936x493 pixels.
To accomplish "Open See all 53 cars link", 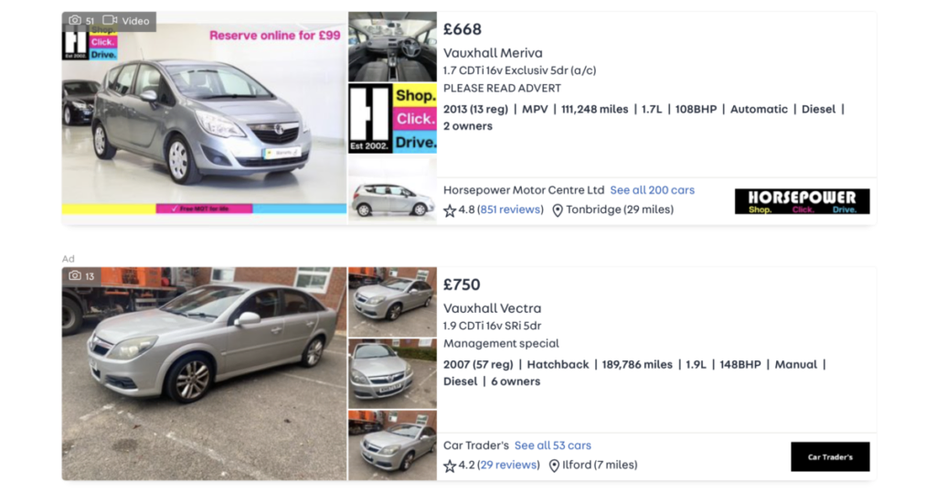I will (x=553, y=445).
